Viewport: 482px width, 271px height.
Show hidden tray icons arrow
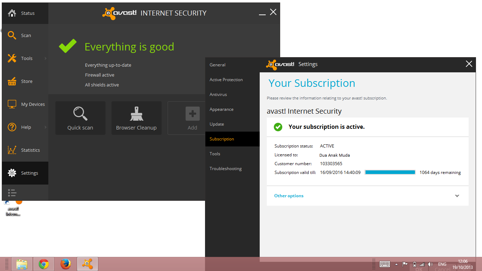[x=396, y=264]
